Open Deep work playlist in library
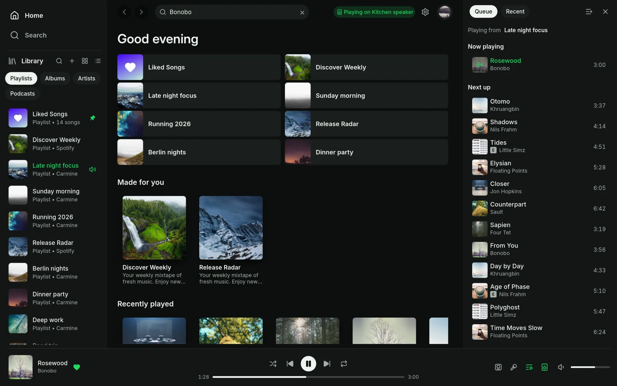The image size is (617, 386). click(54, 324)
